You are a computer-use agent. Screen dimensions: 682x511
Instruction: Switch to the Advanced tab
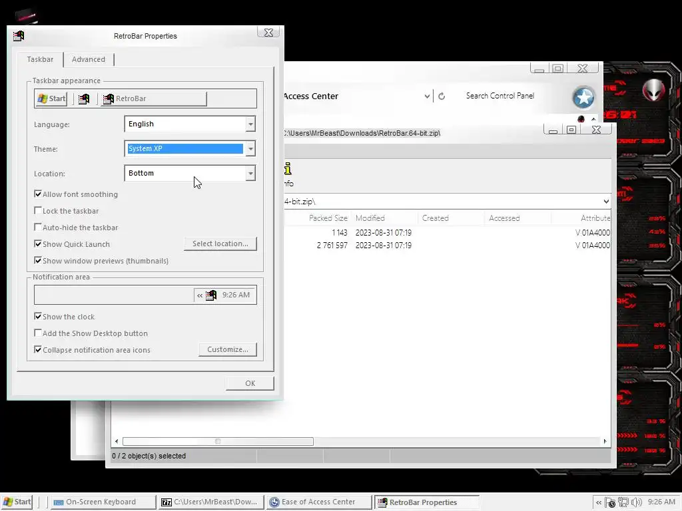click(89, 59)
